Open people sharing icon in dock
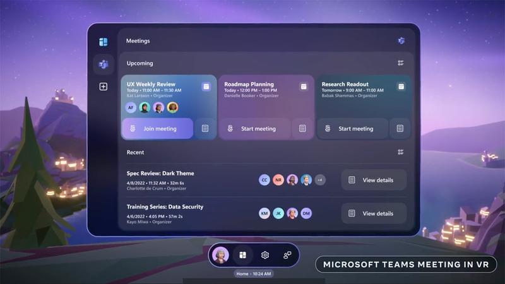The image size is (505, 284). (287, 255)
